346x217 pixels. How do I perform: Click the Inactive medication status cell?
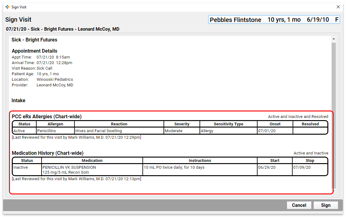(27, 170)
